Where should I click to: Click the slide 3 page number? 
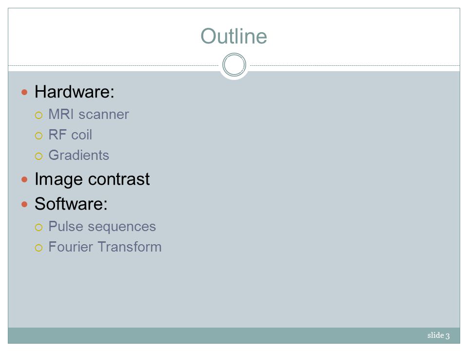438,335
